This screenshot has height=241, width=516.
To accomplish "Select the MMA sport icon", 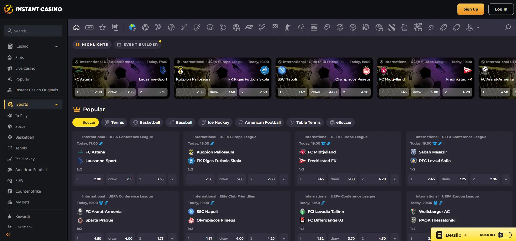I will tap(314, 27).
